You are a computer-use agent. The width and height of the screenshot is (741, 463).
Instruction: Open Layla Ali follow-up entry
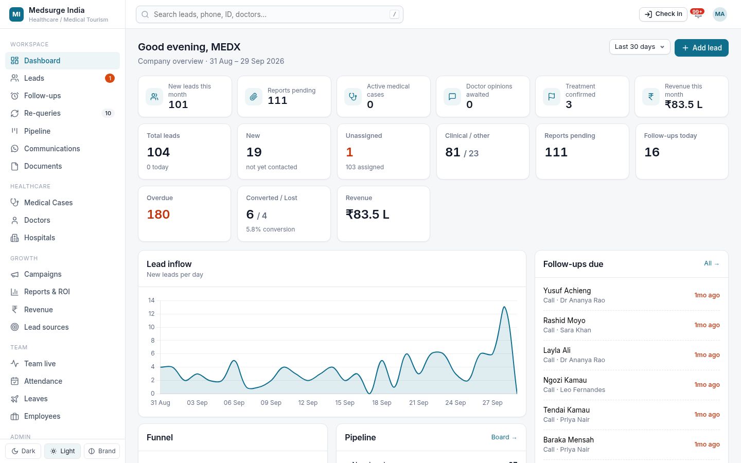(631, 355)
